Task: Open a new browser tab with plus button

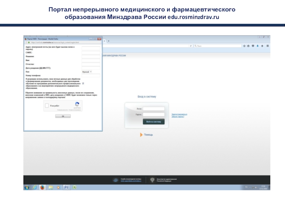Action: [108, 41]
